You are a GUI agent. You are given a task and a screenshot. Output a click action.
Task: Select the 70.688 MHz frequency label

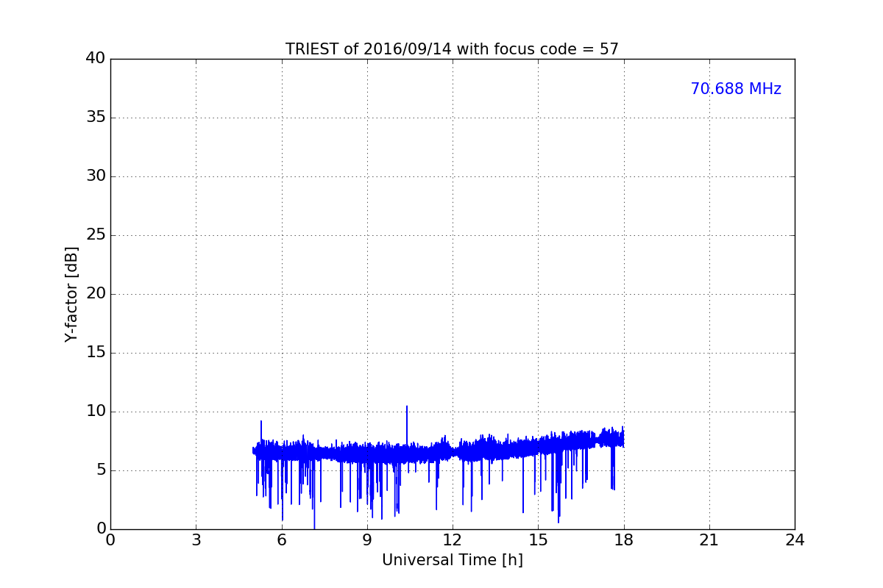coord(736,89)
